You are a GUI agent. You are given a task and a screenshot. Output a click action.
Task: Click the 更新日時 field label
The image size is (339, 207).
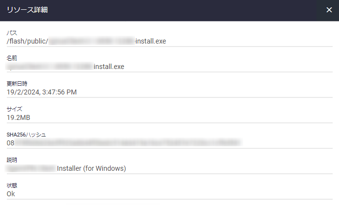coord(17,84)
